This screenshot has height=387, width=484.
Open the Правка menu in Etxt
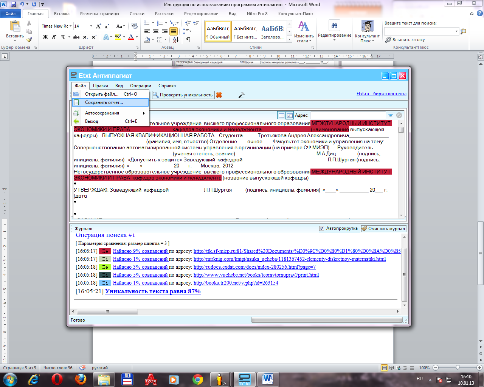pyautogui.click(x=101, y=86)
